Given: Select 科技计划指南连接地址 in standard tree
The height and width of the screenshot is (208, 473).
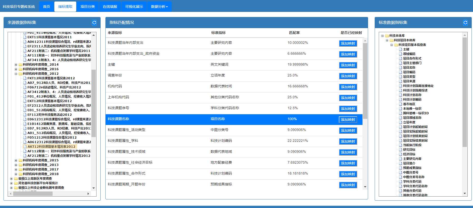Looking at the screenshot, I should coord(418,86).
